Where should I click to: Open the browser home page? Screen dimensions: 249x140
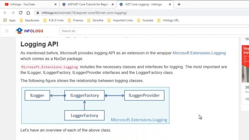click(28, 13)
